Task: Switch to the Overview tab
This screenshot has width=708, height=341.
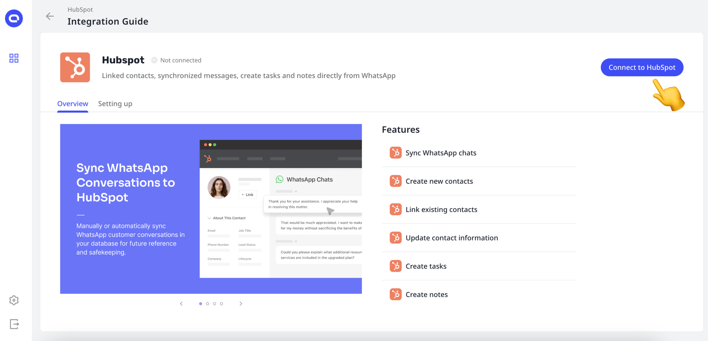Action: pyautogui.click(x=72, y=104)
